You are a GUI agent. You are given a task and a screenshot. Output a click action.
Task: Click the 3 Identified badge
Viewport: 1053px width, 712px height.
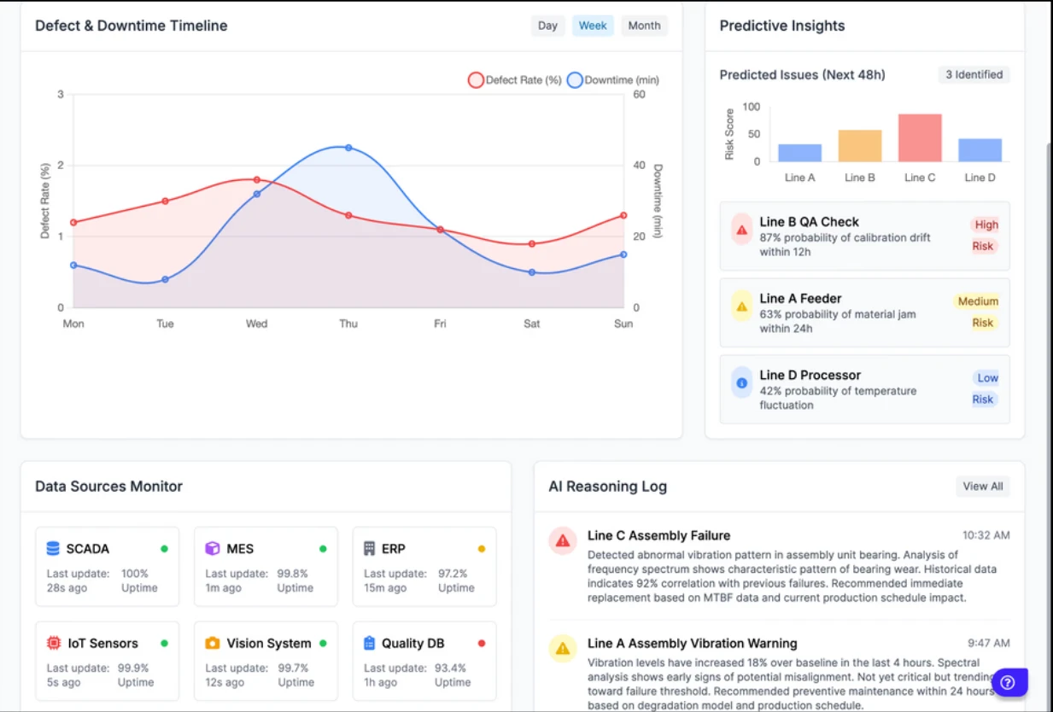(973, 74)
